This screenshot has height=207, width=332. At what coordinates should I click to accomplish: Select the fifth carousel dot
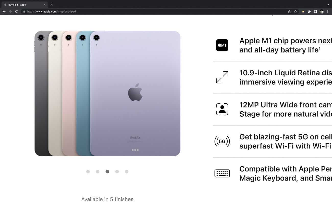click(x=127, y=172)
